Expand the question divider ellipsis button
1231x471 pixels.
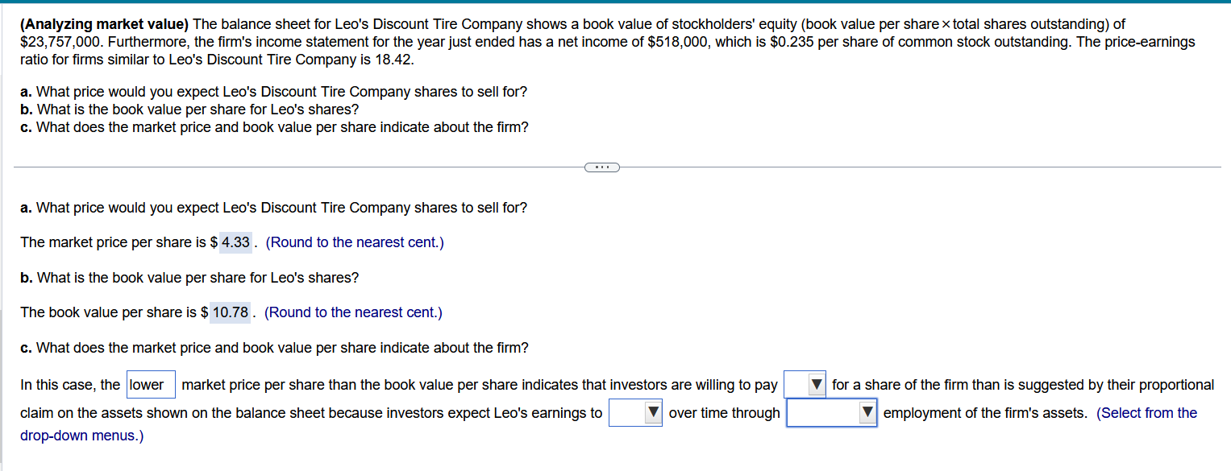click(601, 167)
